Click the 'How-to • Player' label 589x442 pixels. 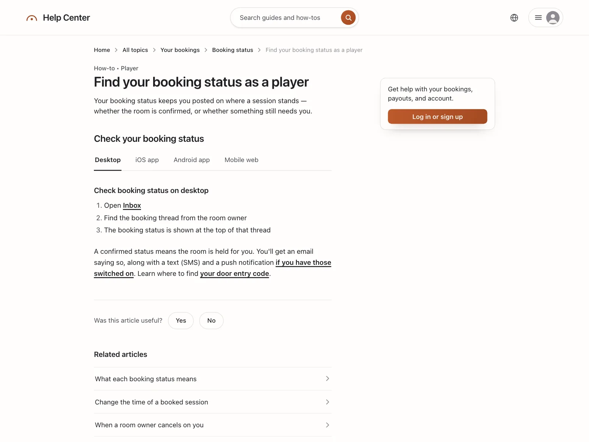pos(116,69)
